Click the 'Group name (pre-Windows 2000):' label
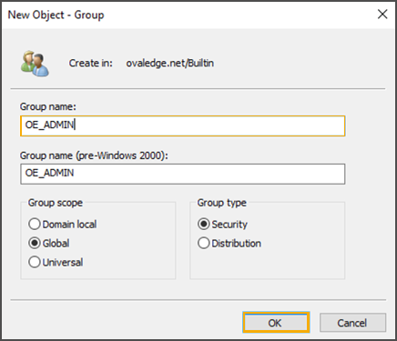The image size is (397, 341). click(94, 155)
